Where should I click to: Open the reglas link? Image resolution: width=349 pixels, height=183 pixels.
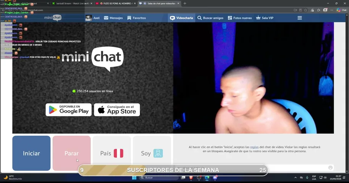pyautogui.click(x=254, y=147)
